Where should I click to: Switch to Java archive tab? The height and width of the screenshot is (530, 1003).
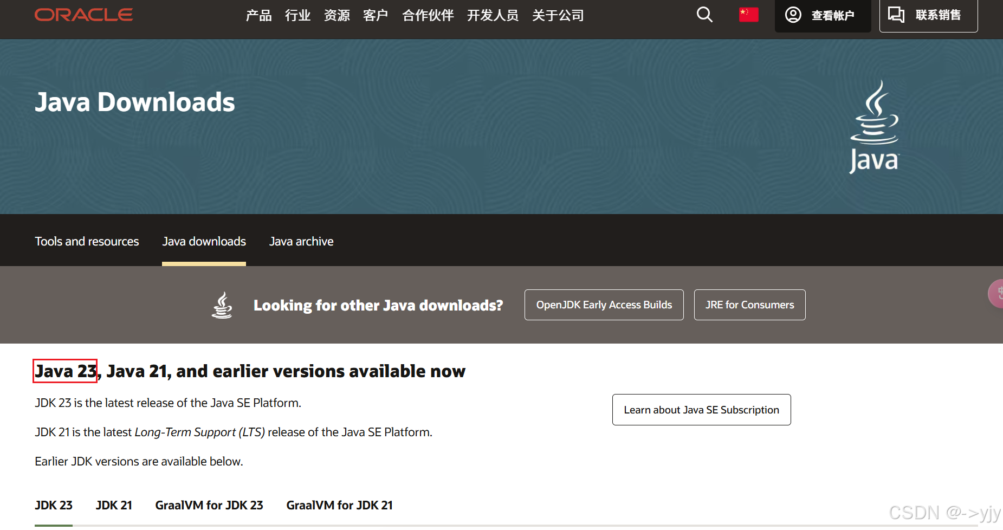301,241
